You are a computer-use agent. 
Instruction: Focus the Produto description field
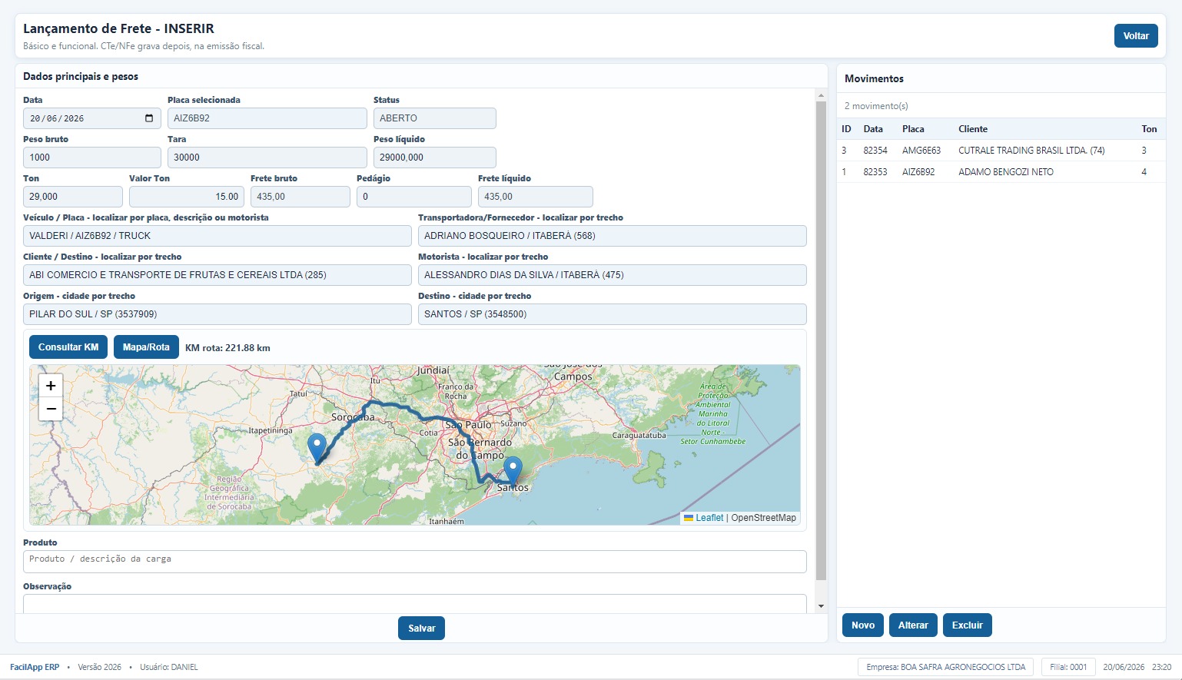pyautogui.click(x=415, y=562)
